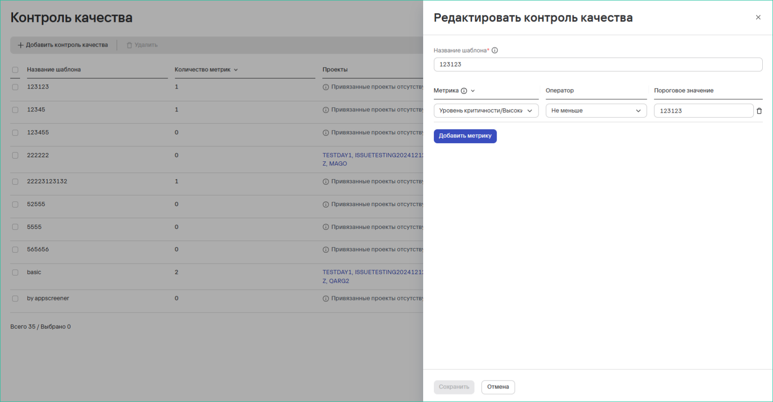Click the trash icon in Удалить button
Screen dimensions: 773x402
(x=130, y=45)
